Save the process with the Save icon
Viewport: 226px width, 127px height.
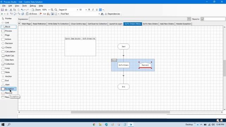pos(2,10)
